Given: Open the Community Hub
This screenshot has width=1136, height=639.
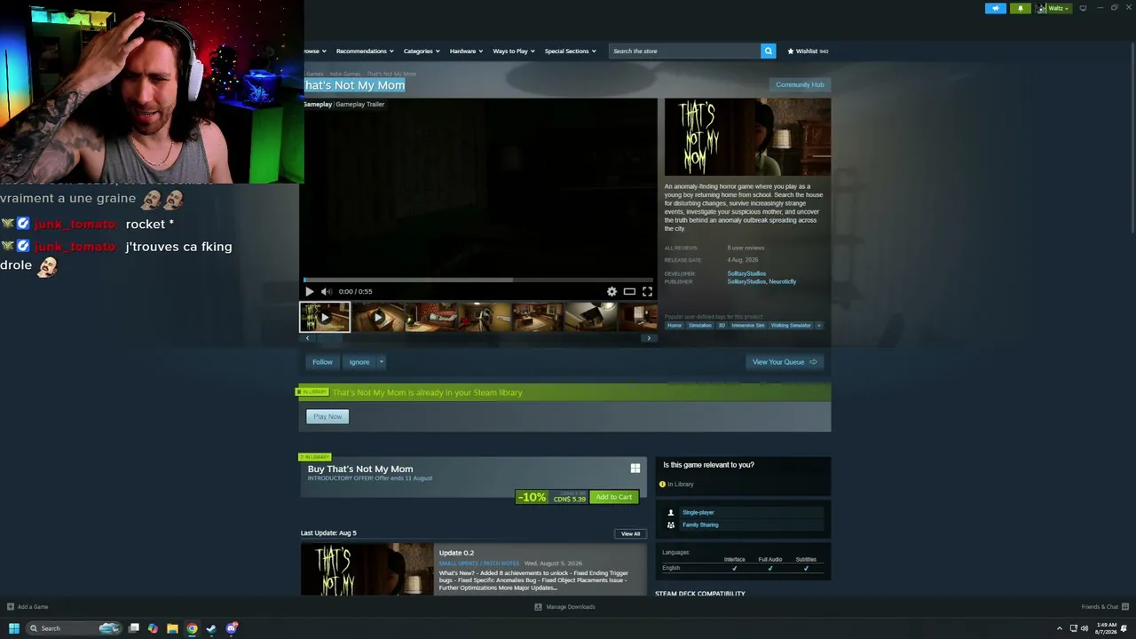Looking at the screenshot, I should pos(800,84).
